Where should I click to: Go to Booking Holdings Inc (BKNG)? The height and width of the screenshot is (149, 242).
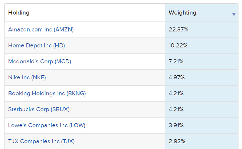47,93
